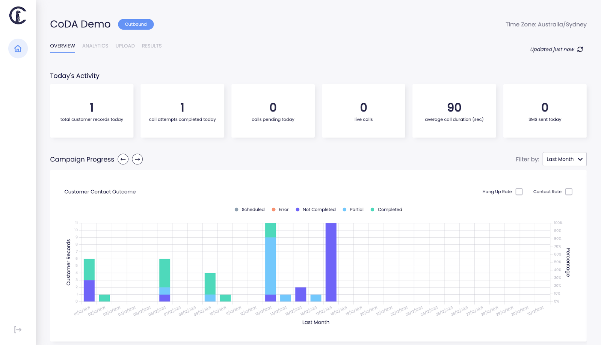The image size is (601, 345).
Task: Click the Campaign Progress heading
Action: [x=82, y=160]
